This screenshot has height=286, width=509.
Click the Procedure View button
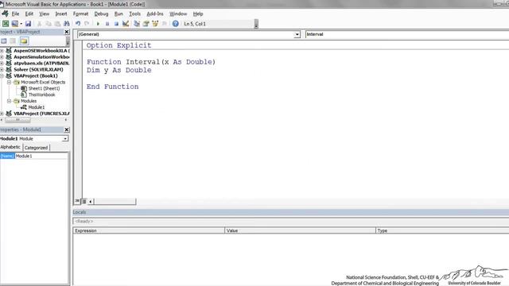coord(77,201)
